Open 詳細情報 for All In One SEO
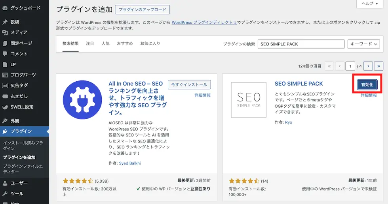 (203, 95)
